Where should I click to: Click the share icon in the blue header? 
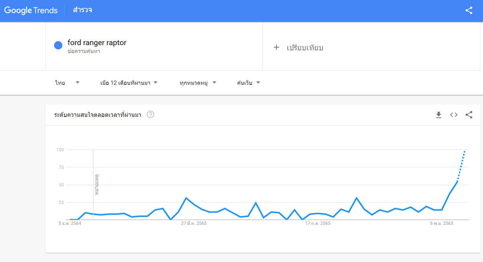(x=469, y=11)
